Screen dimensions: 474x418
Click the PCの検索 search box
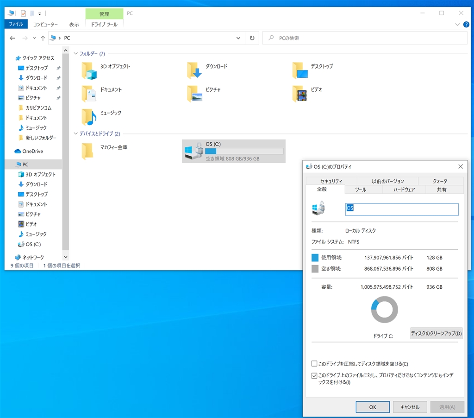[x=365, y=38]
